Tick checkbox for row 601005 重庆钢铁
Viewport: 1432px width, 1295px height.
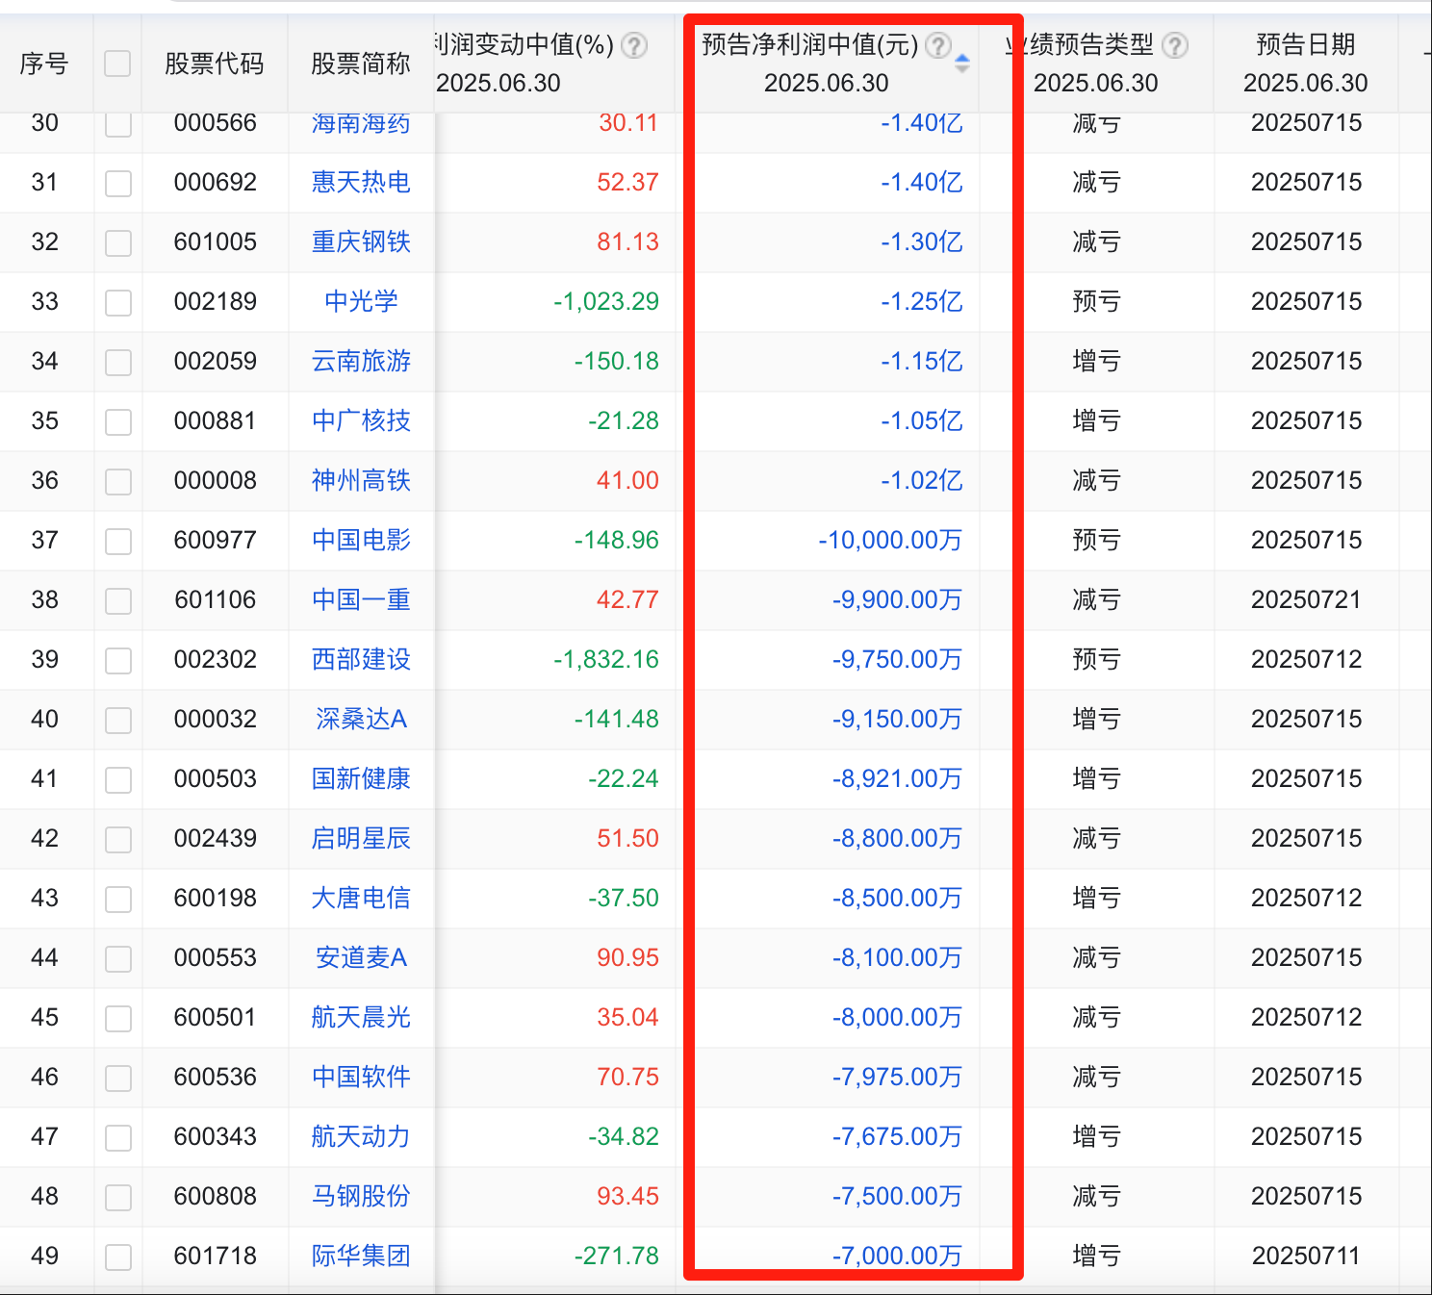click(x=118, y=243)
